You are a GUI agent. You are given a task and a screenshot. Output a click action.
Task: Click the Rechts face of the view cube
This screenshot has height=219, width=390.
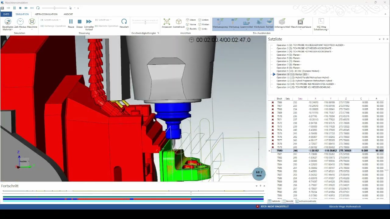(x=23, y=161)
